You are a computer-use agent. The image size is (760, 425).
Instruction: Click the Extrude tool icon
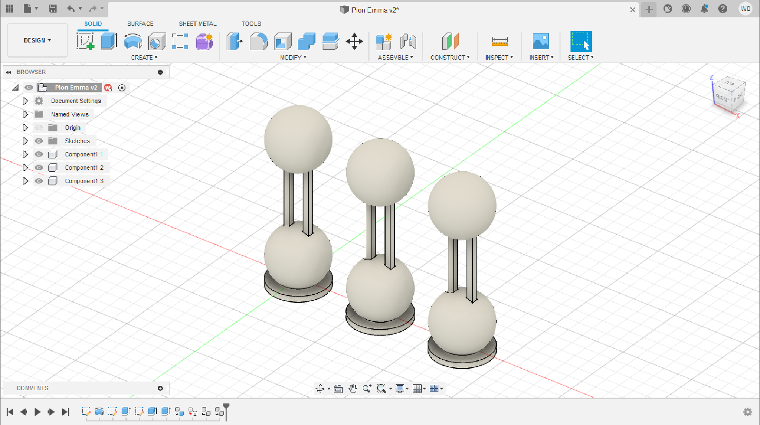(109, 41)
